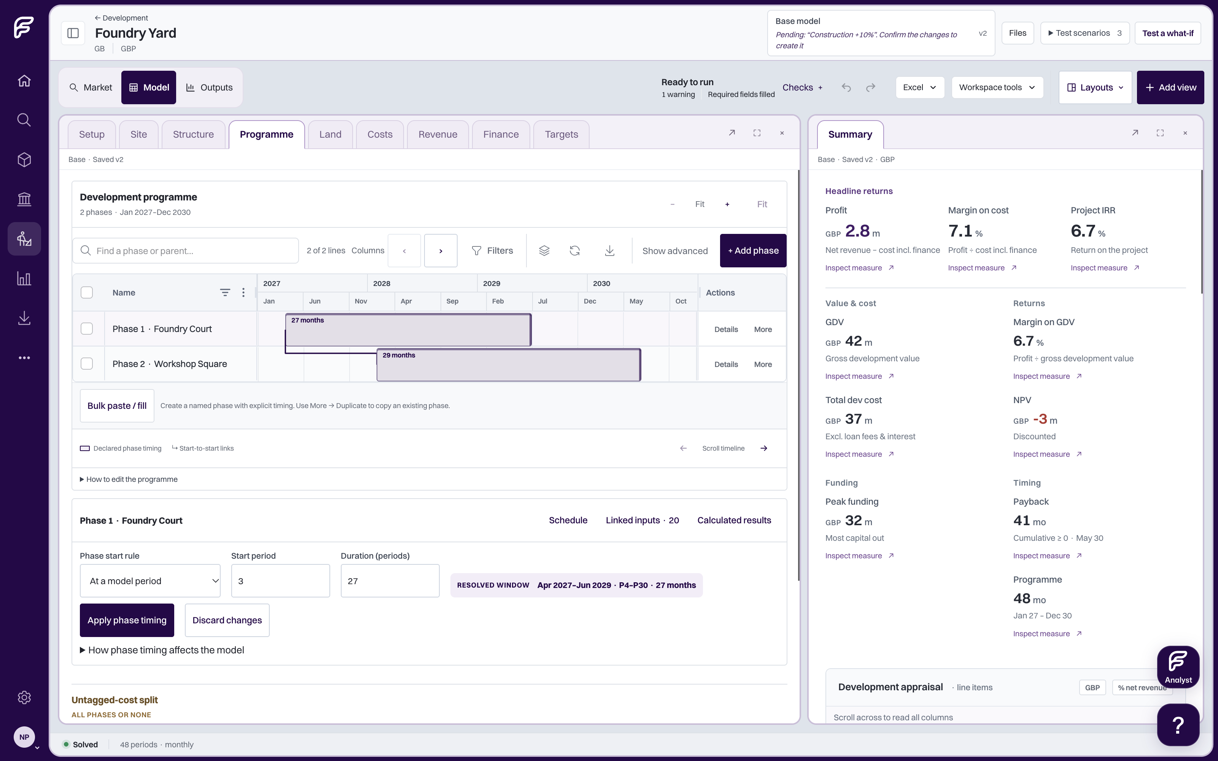1218x761 pixels.
Task: Expand How to edit the programme
Action: (128, 479)
